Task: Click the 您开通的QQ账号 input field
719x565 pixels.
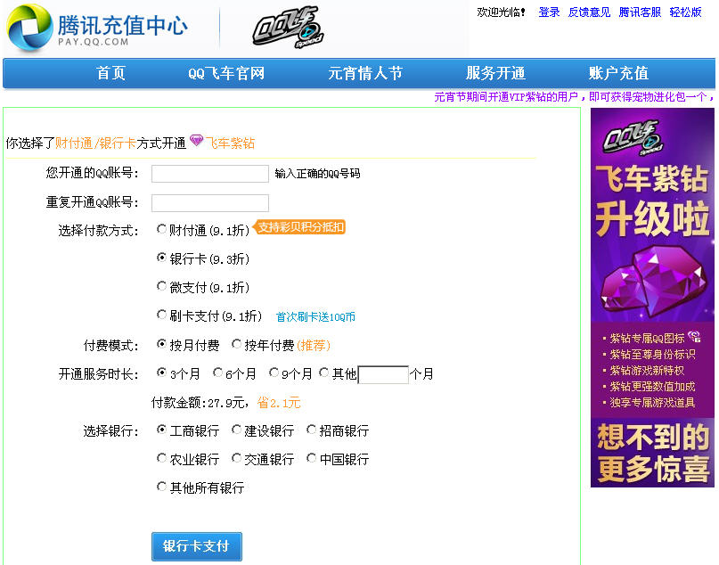Action: [x=210, y=174]
